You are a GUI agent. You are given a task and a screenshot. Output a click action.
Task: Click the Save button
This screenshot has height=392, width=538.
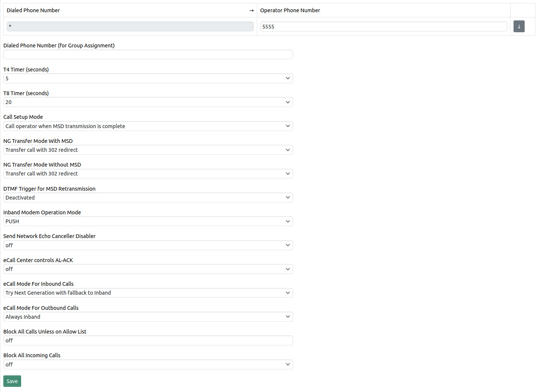click(12, 381)
